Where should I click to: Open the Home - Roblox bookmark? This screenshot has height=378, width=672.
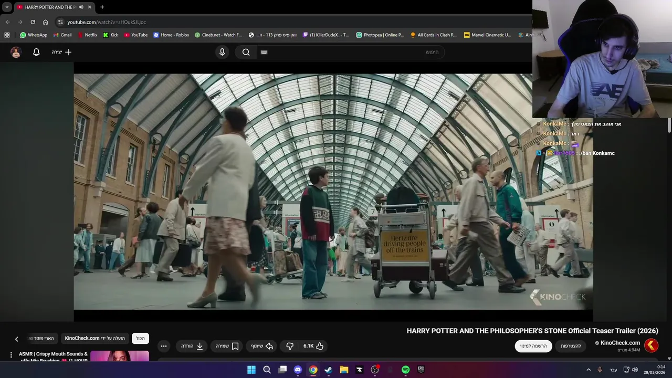171,35
